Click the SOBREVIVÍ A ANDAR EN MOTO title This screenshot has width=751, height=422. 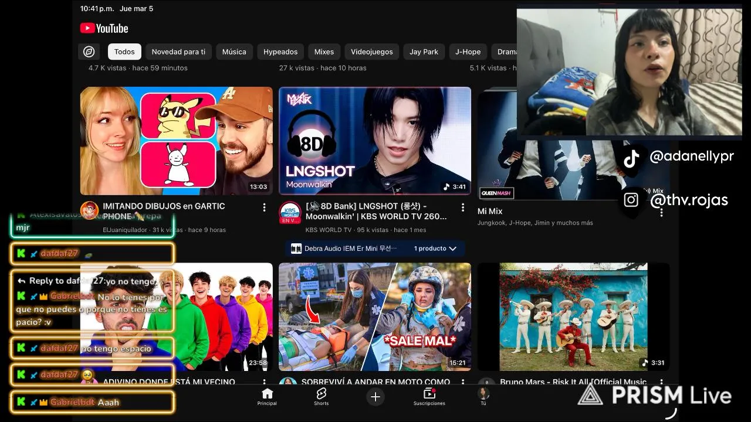375,382
